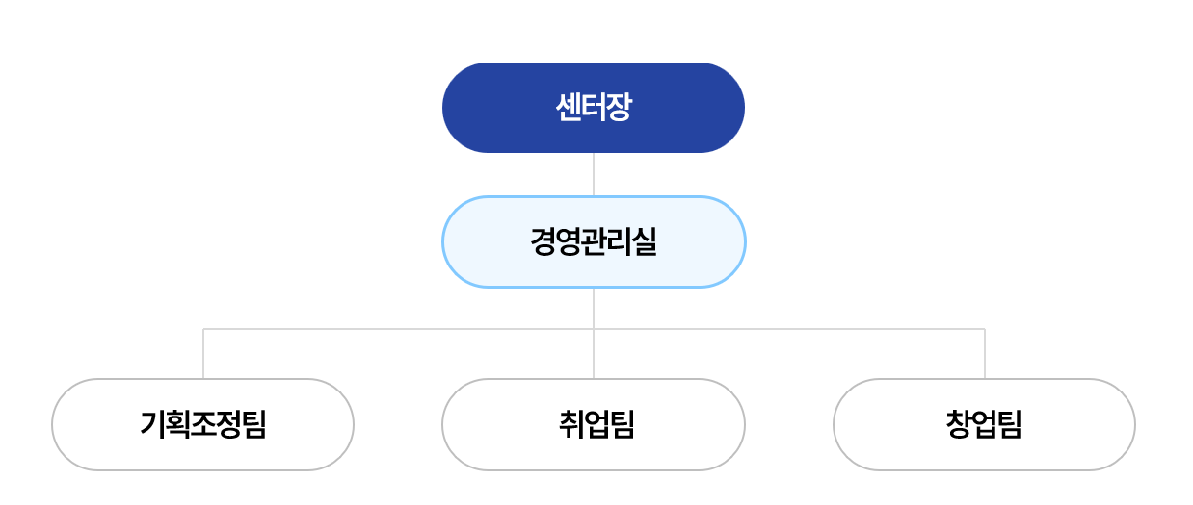1193x505 pixels.
Task: Click the right corner of the connector line
Action: [985, 329]
